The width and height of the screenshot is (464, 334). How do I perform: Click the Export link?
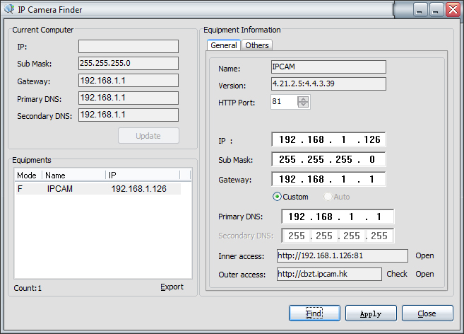172,287
